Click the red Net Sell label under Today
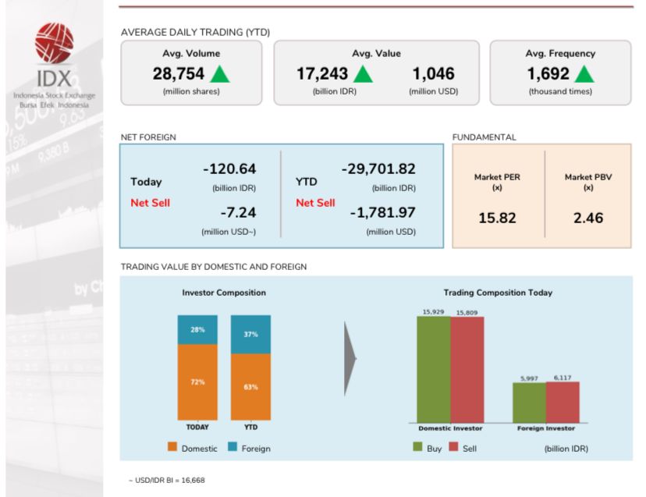The image size is (646, 497). tap(150, 203)
